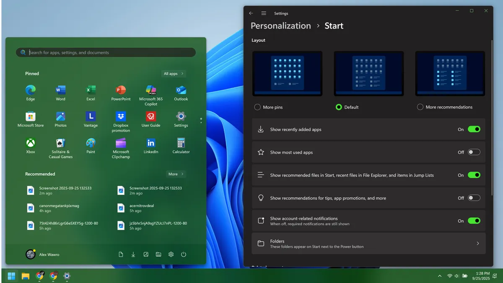Open the Vantage app
The width and height of the screenshot is (503, 283).
tap(91, 119)
